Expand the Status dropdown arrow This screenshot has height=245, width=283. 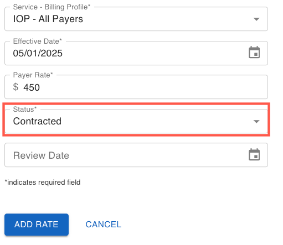pos(256,121)
